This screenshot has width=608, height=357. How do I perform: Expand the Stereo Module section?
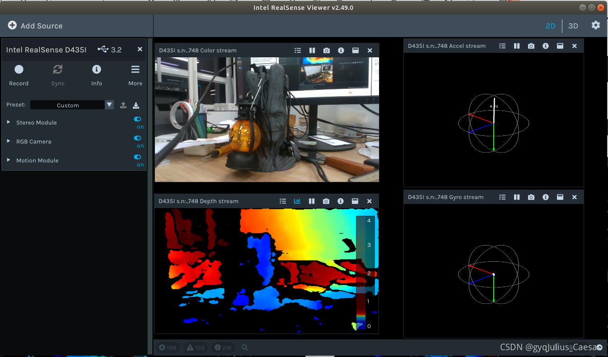[9, 122]
